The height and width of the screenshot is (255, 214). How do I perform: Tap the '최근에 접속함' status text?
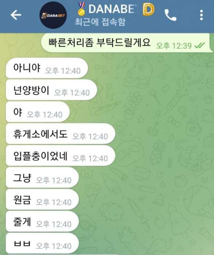tap(100, 22)
